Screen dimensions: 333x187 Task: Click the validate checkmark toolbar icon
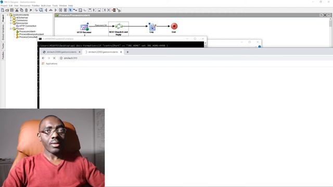(60, 10)
